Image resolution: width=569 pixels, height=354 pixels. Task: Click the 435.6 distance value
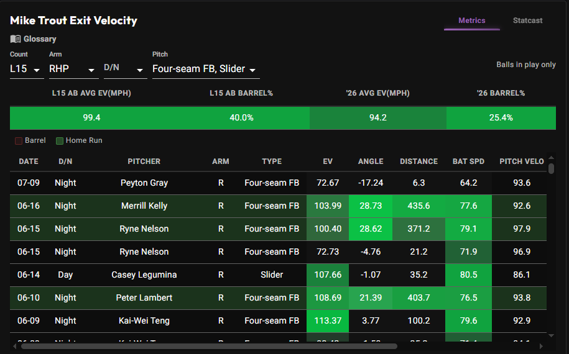coord(419,206)
